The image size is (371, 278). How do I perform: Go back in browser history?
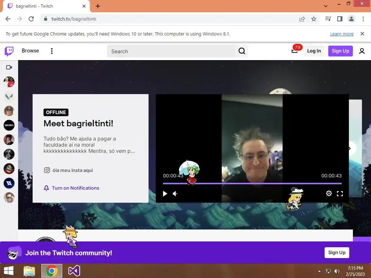pyautogui.click(x=8, y=19)
